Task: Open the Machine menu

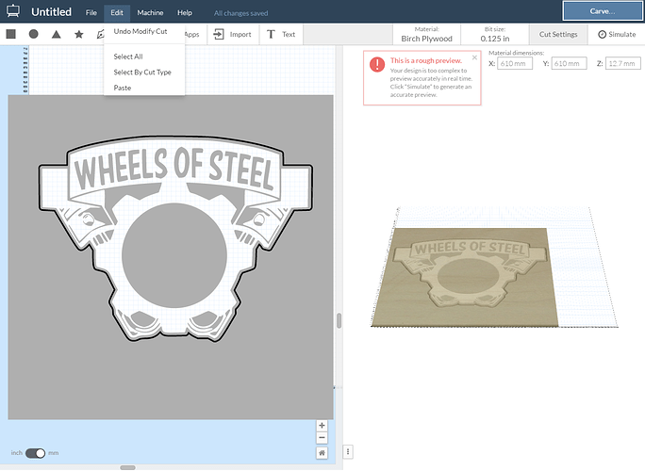Action: 150,13
